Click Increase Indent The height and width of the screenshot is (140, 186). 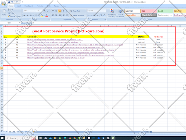pyautogui.click(x=67, y=15)
